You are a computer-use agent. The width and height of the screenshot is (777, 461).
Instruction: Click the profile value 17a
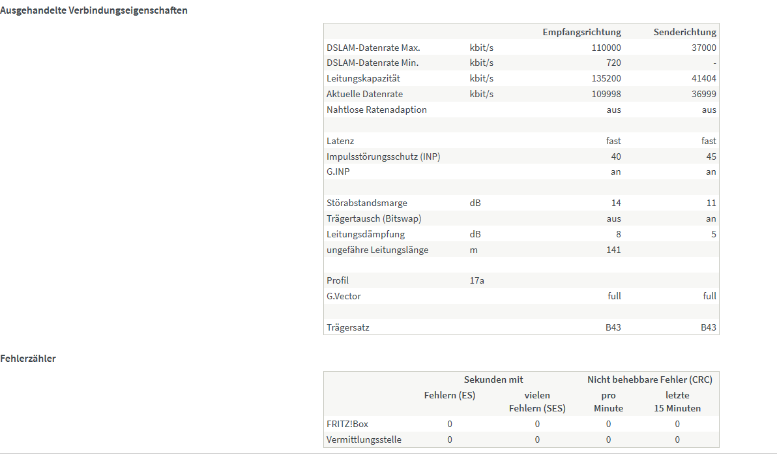(x=476, y=280)
